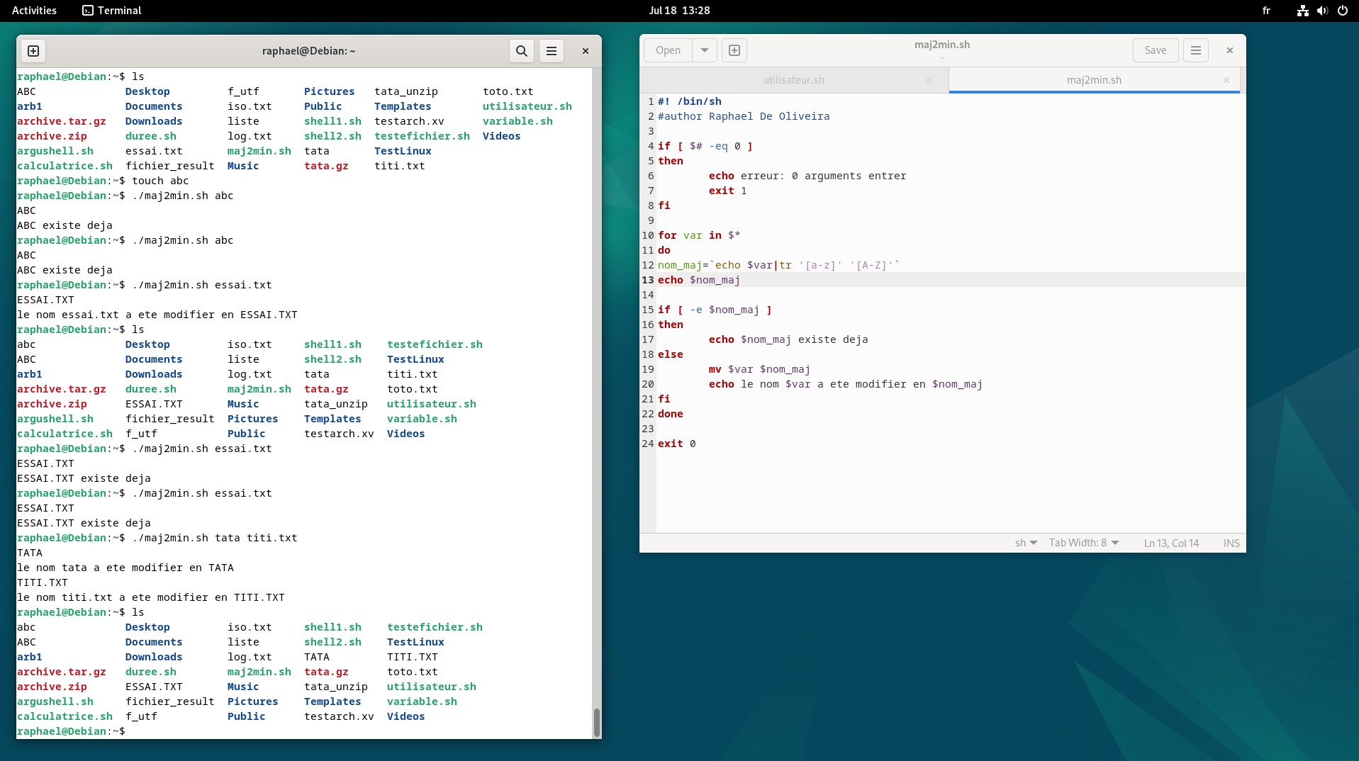The width and height of the screenshot is (1359, 761).
Task: Click the volume icon in top bar
Action: click(x=1322, y=11)
